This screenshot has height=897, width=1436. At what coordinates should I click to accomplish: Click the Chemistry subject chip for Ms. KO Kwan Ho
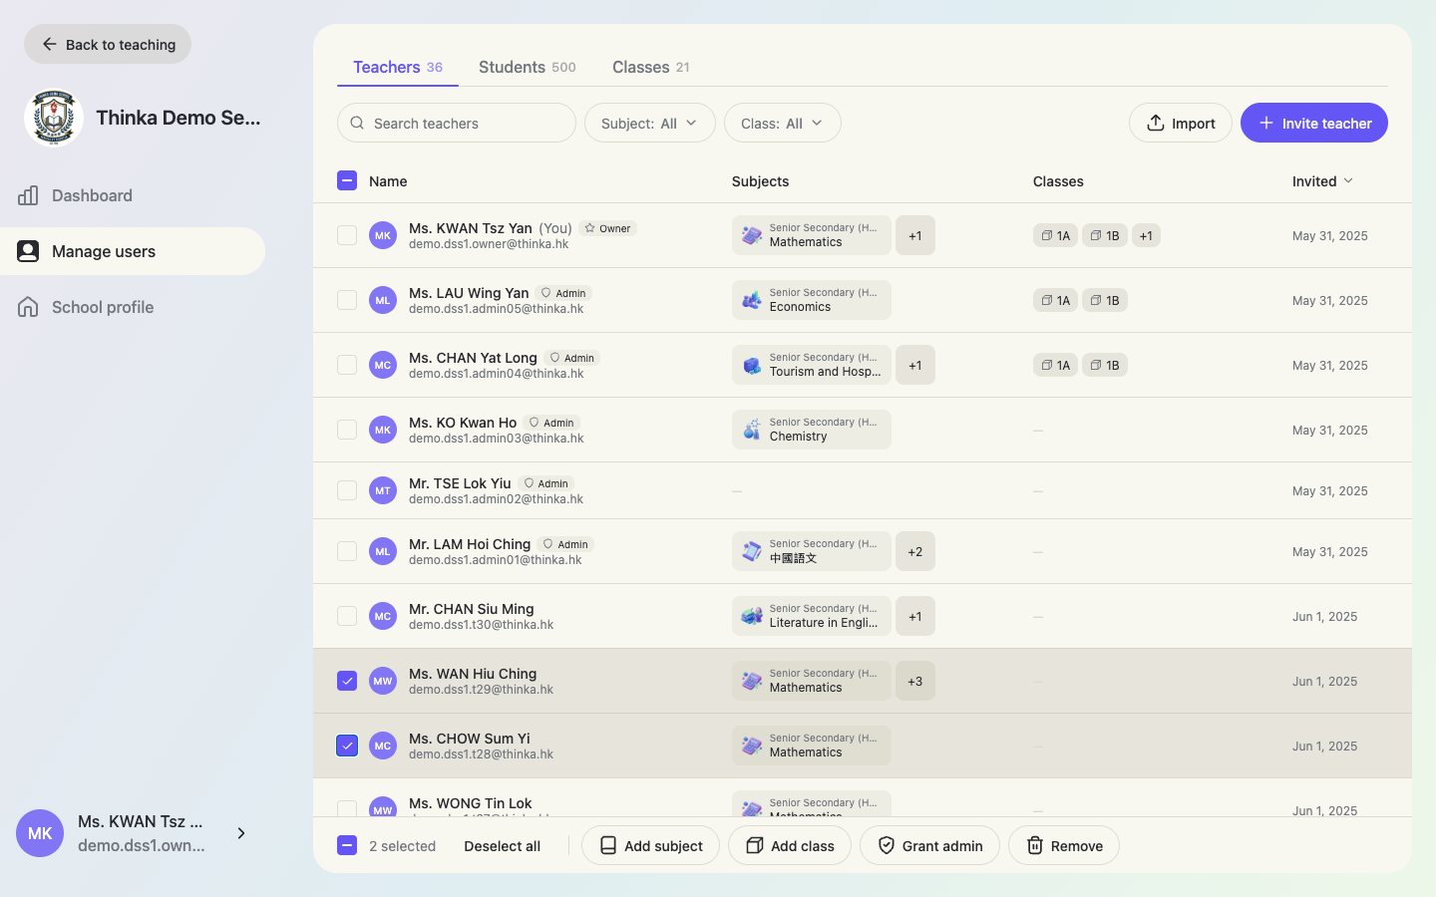pos(812,430)
